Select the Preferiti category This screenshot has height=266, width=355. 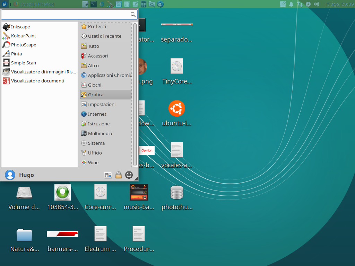point(106,26)
